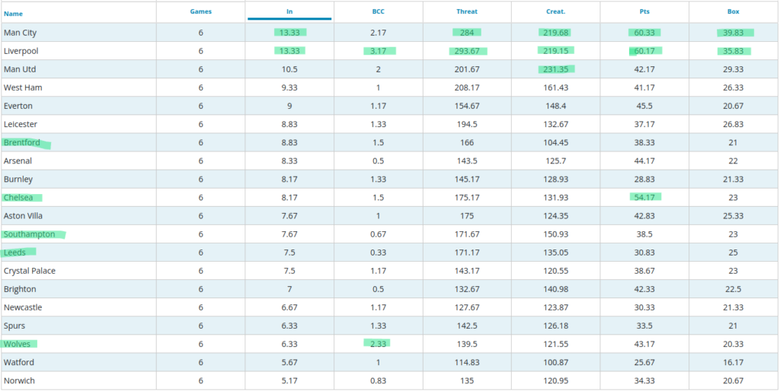Viewport: 780px width, 391px height.
Task: Click Liverpool's Creat. value 219.15
Action: [x=555, y=51]
